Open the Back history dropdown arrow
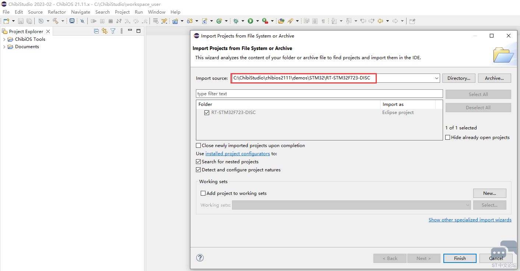This screenshot has height=271, width=520. tap(387, 21)
